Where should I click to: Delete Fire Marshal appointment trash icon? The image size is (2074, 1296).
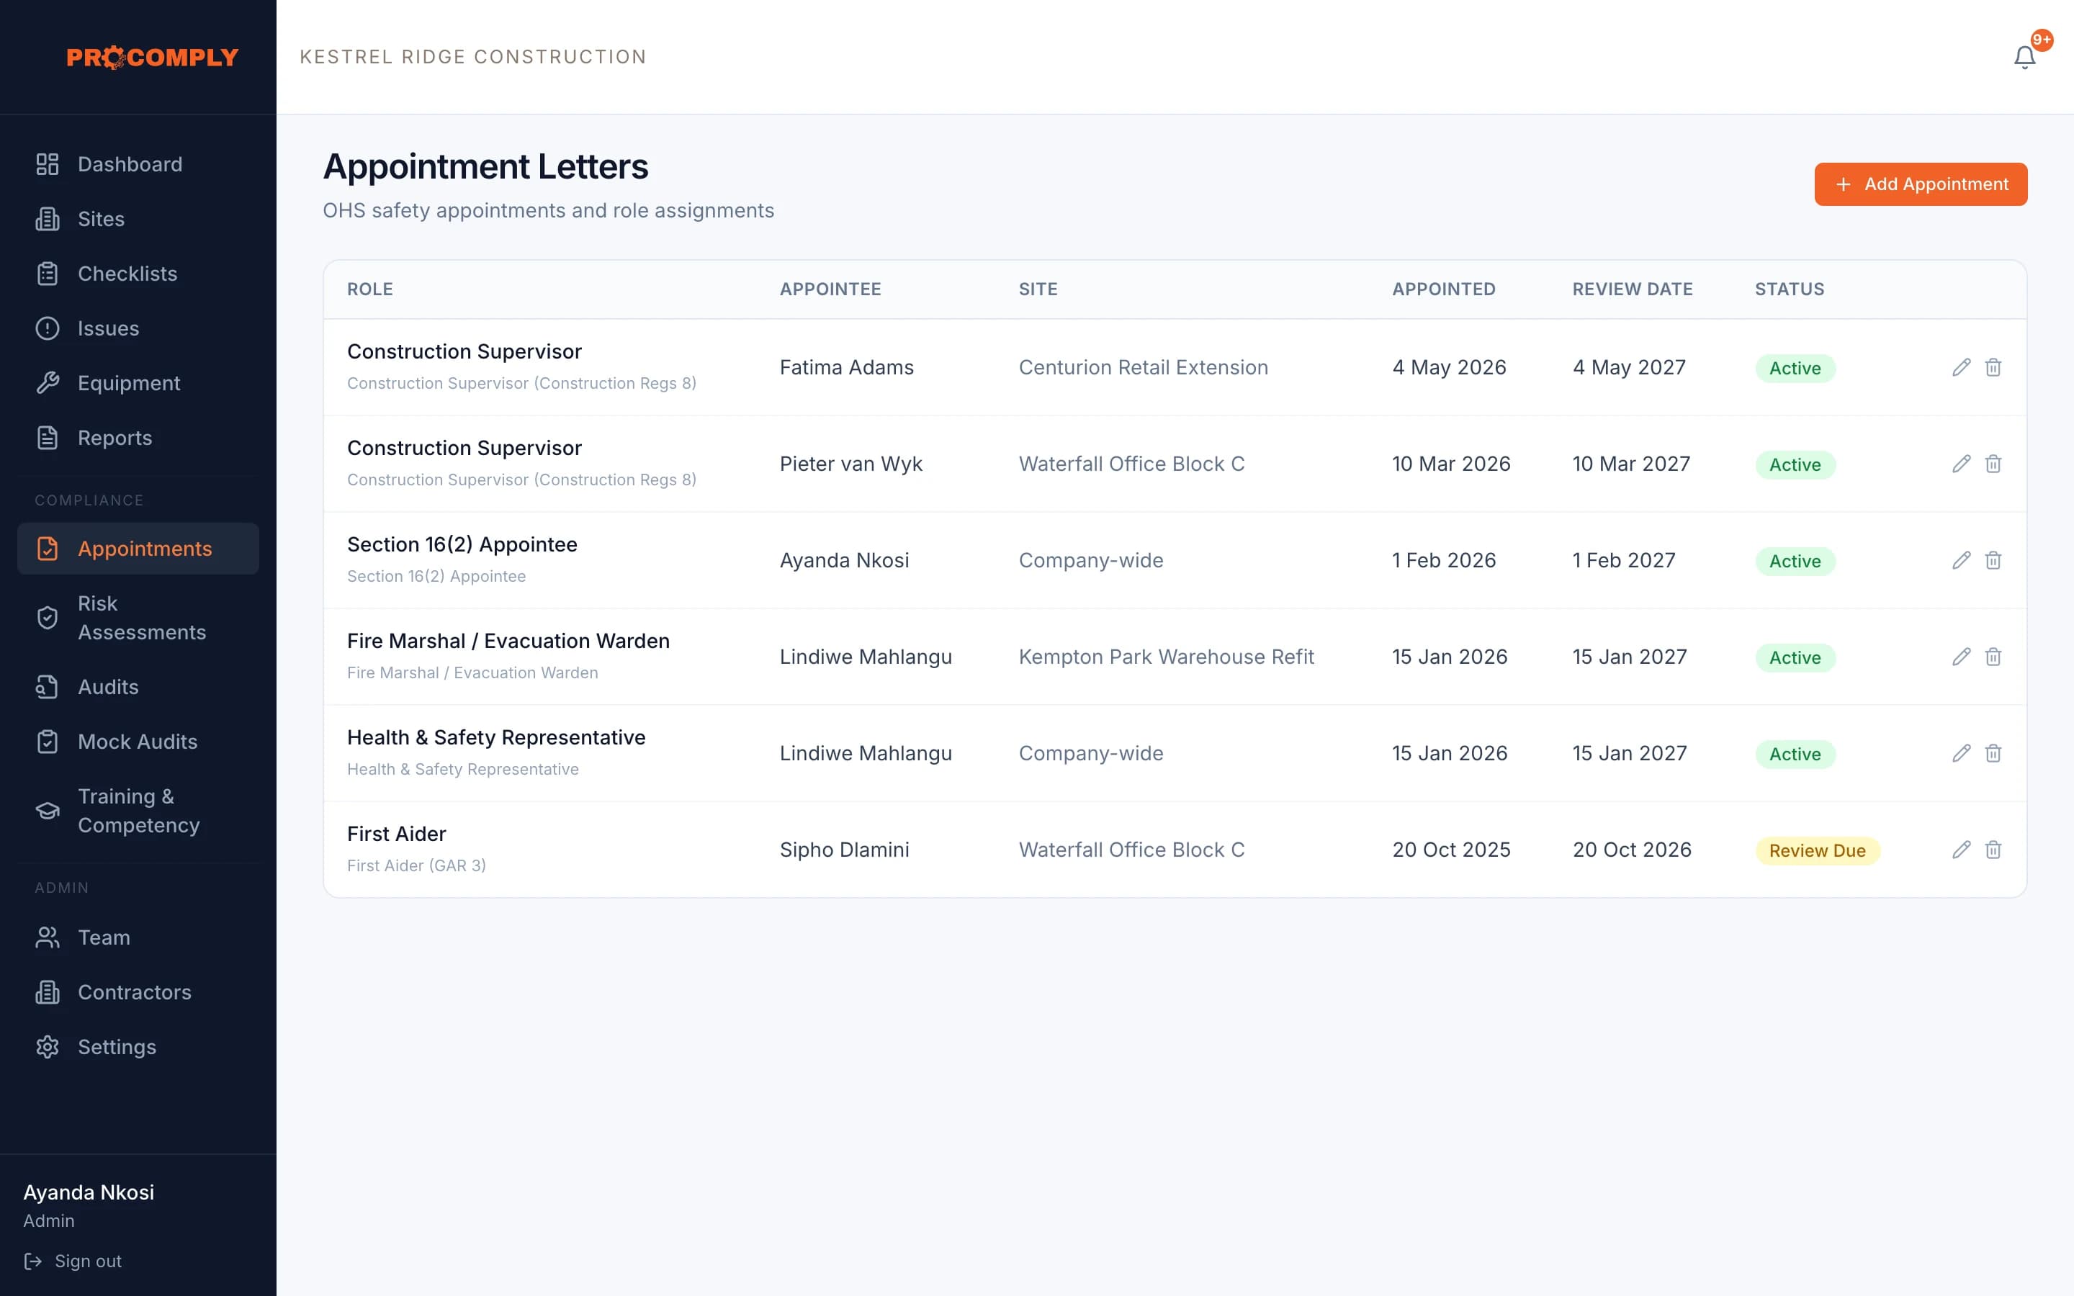pos(1993,657)
